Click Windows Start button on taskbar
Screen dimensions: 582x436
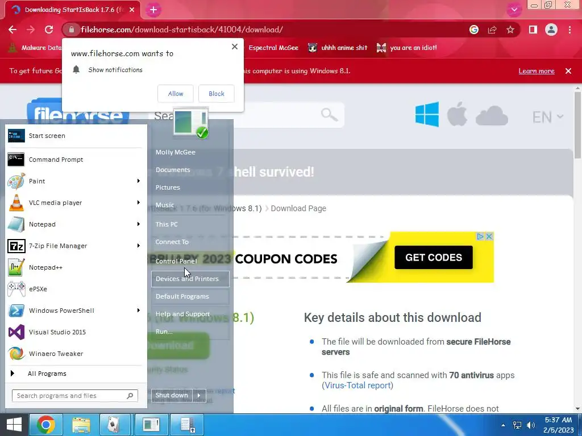click(14, 425)
